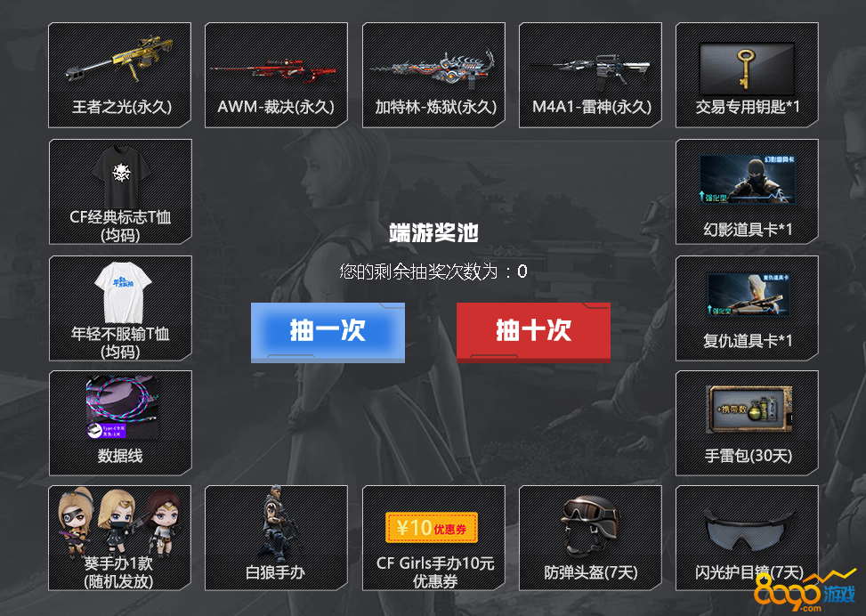Select the AWM-裁决(永久) red rifle prize
This screenshot has height=616, width=866.
point(276,75)
